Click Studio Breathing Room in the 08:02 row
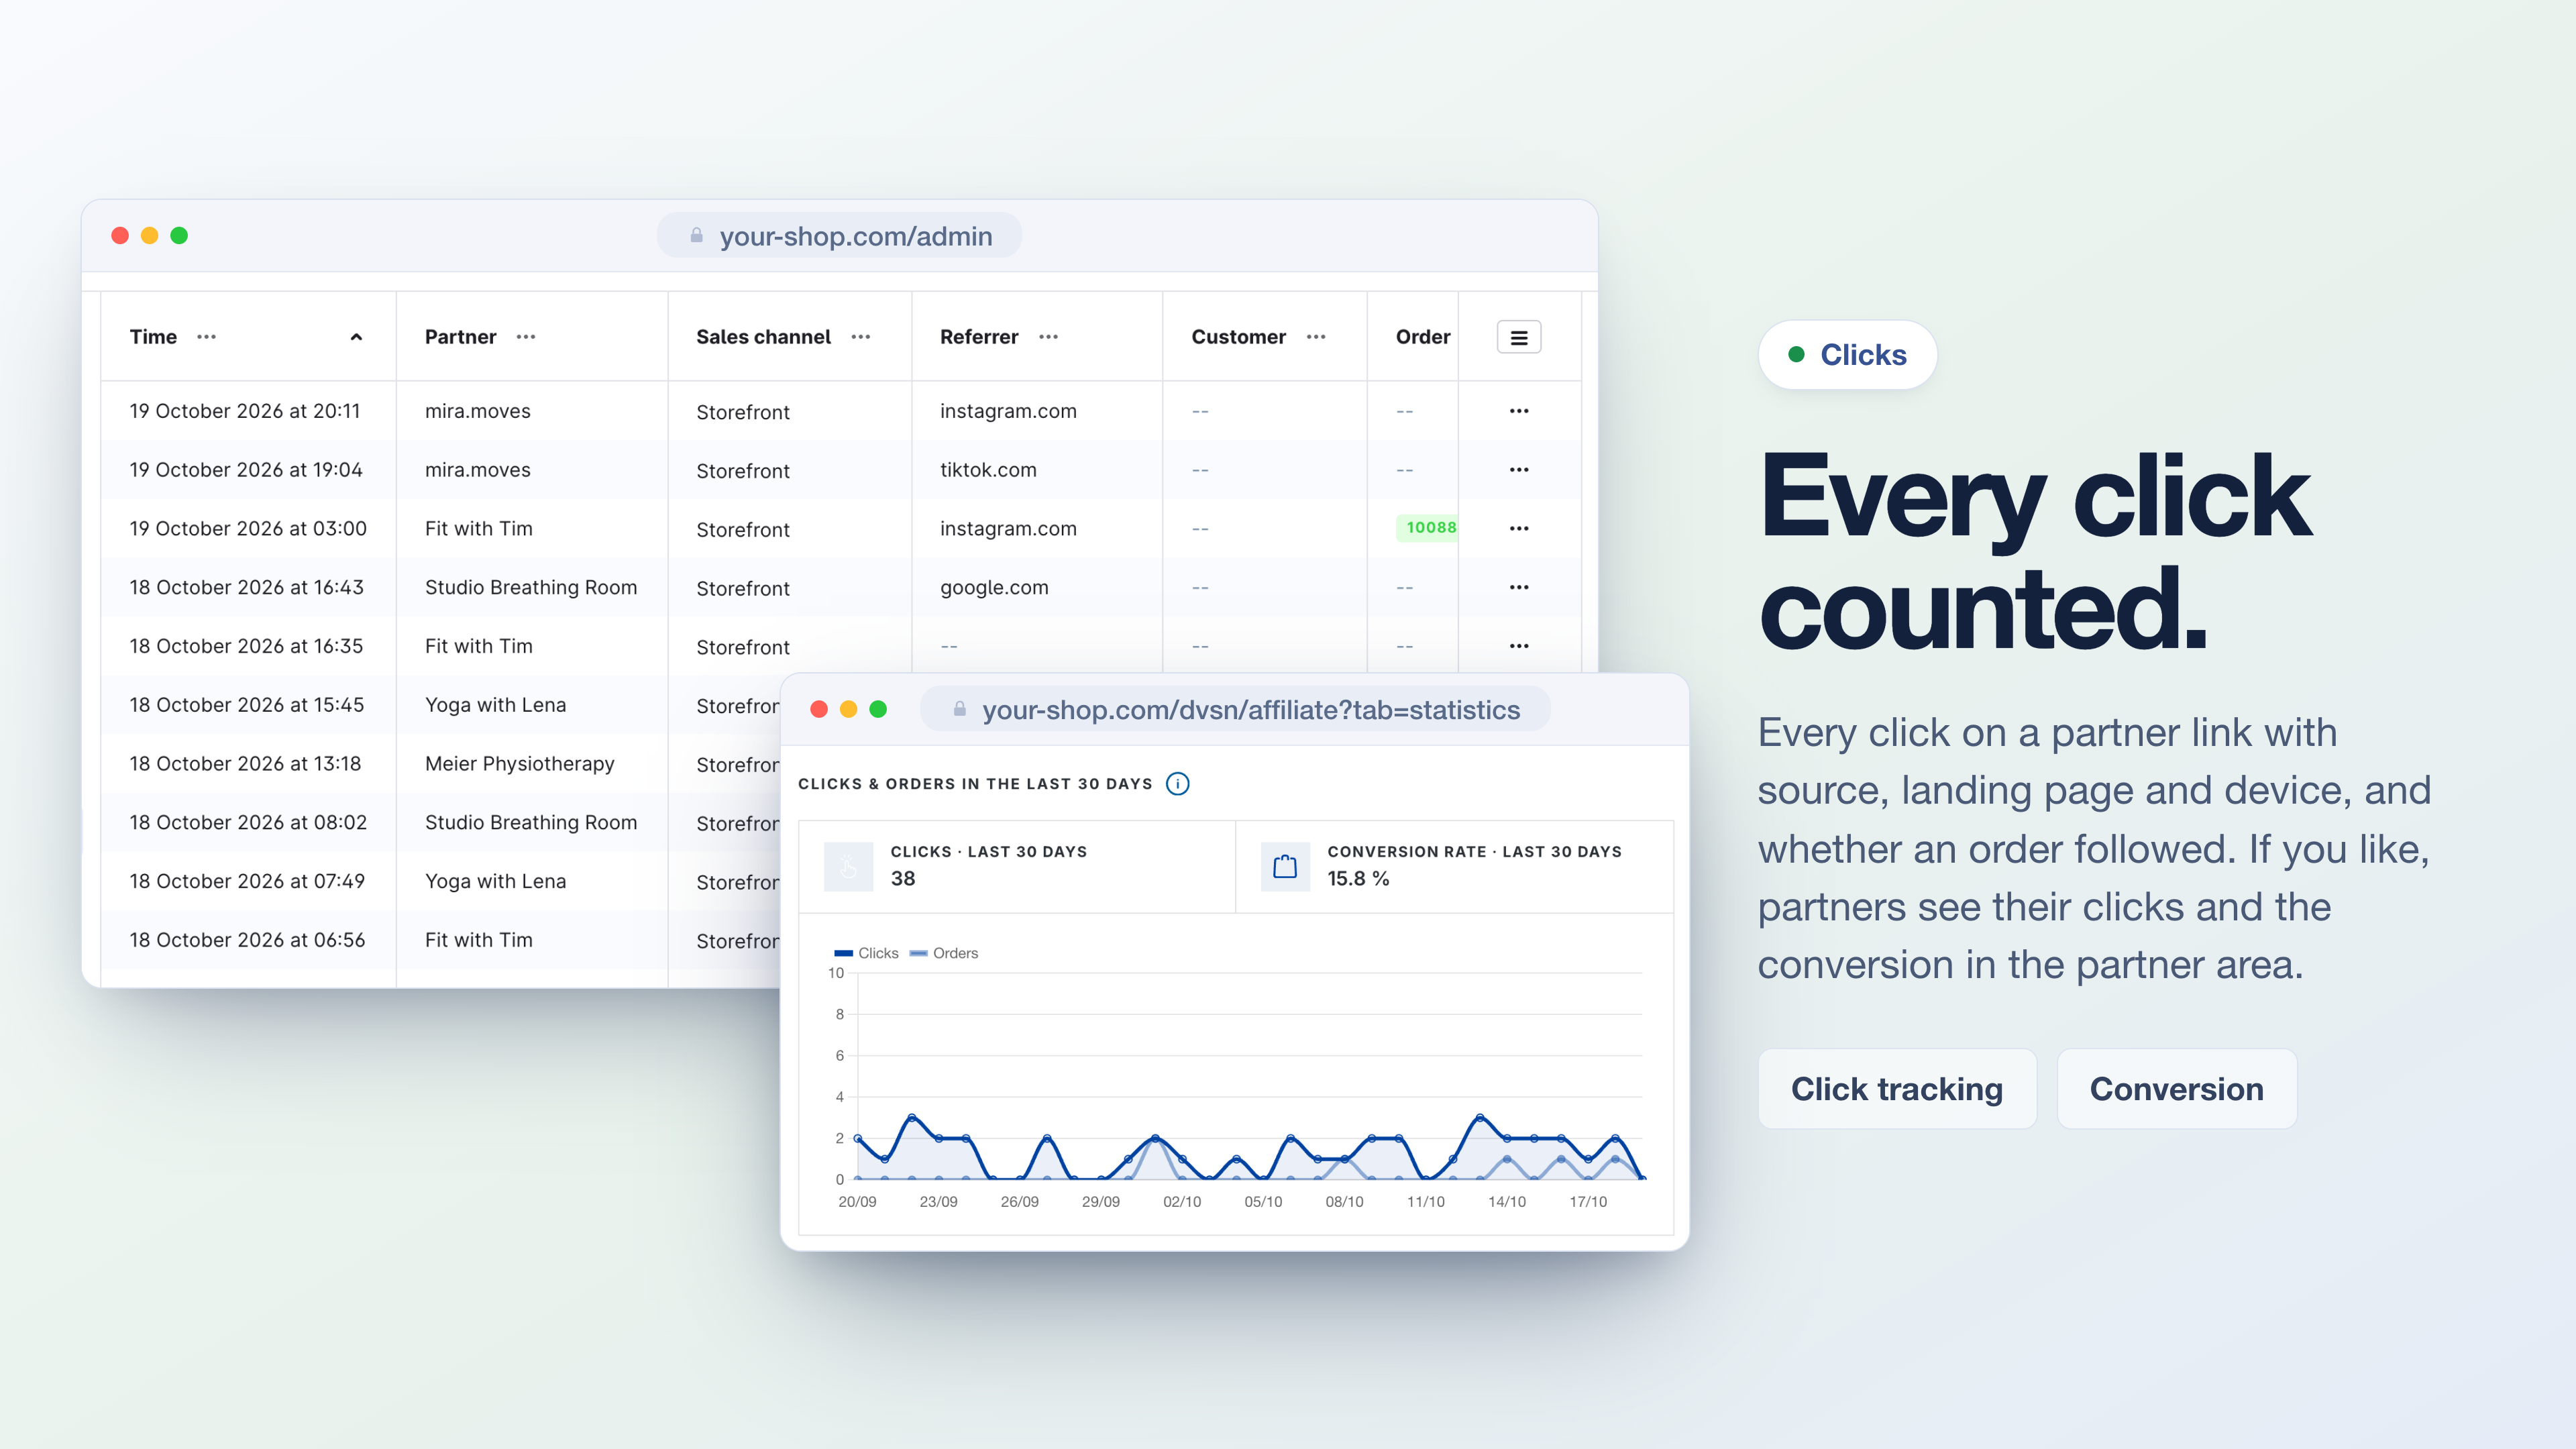This screenshot has width=2576, height=1449. pyautogui.click(x=531, y=823)
